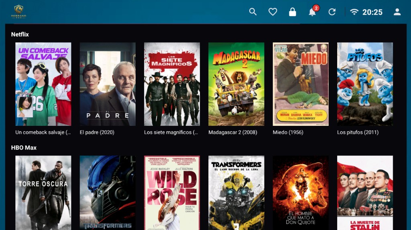The height and width of the screenshot is (230, 411).
Task: Open Transformers El Lado Oscuro poster
Action: 236,193
